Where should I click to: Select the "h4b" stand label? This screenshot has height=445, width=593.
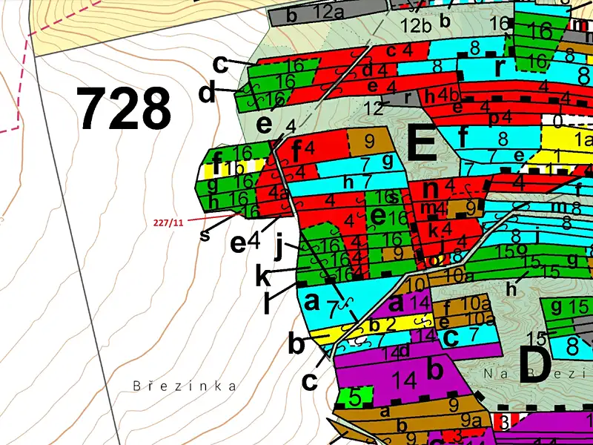(x=442, y=96)
